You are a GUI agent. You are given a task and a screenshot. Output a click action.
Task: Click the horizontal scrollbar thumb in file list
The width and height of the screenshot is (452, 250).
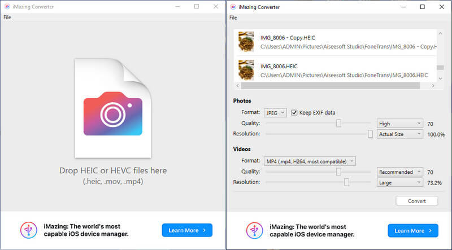pyautogui.click(x=331, y=86)
